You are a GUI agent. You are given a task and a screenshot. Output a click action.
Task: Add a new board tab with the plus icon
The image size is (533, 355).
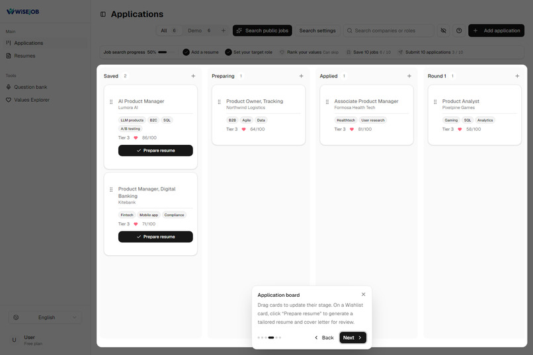224,30
